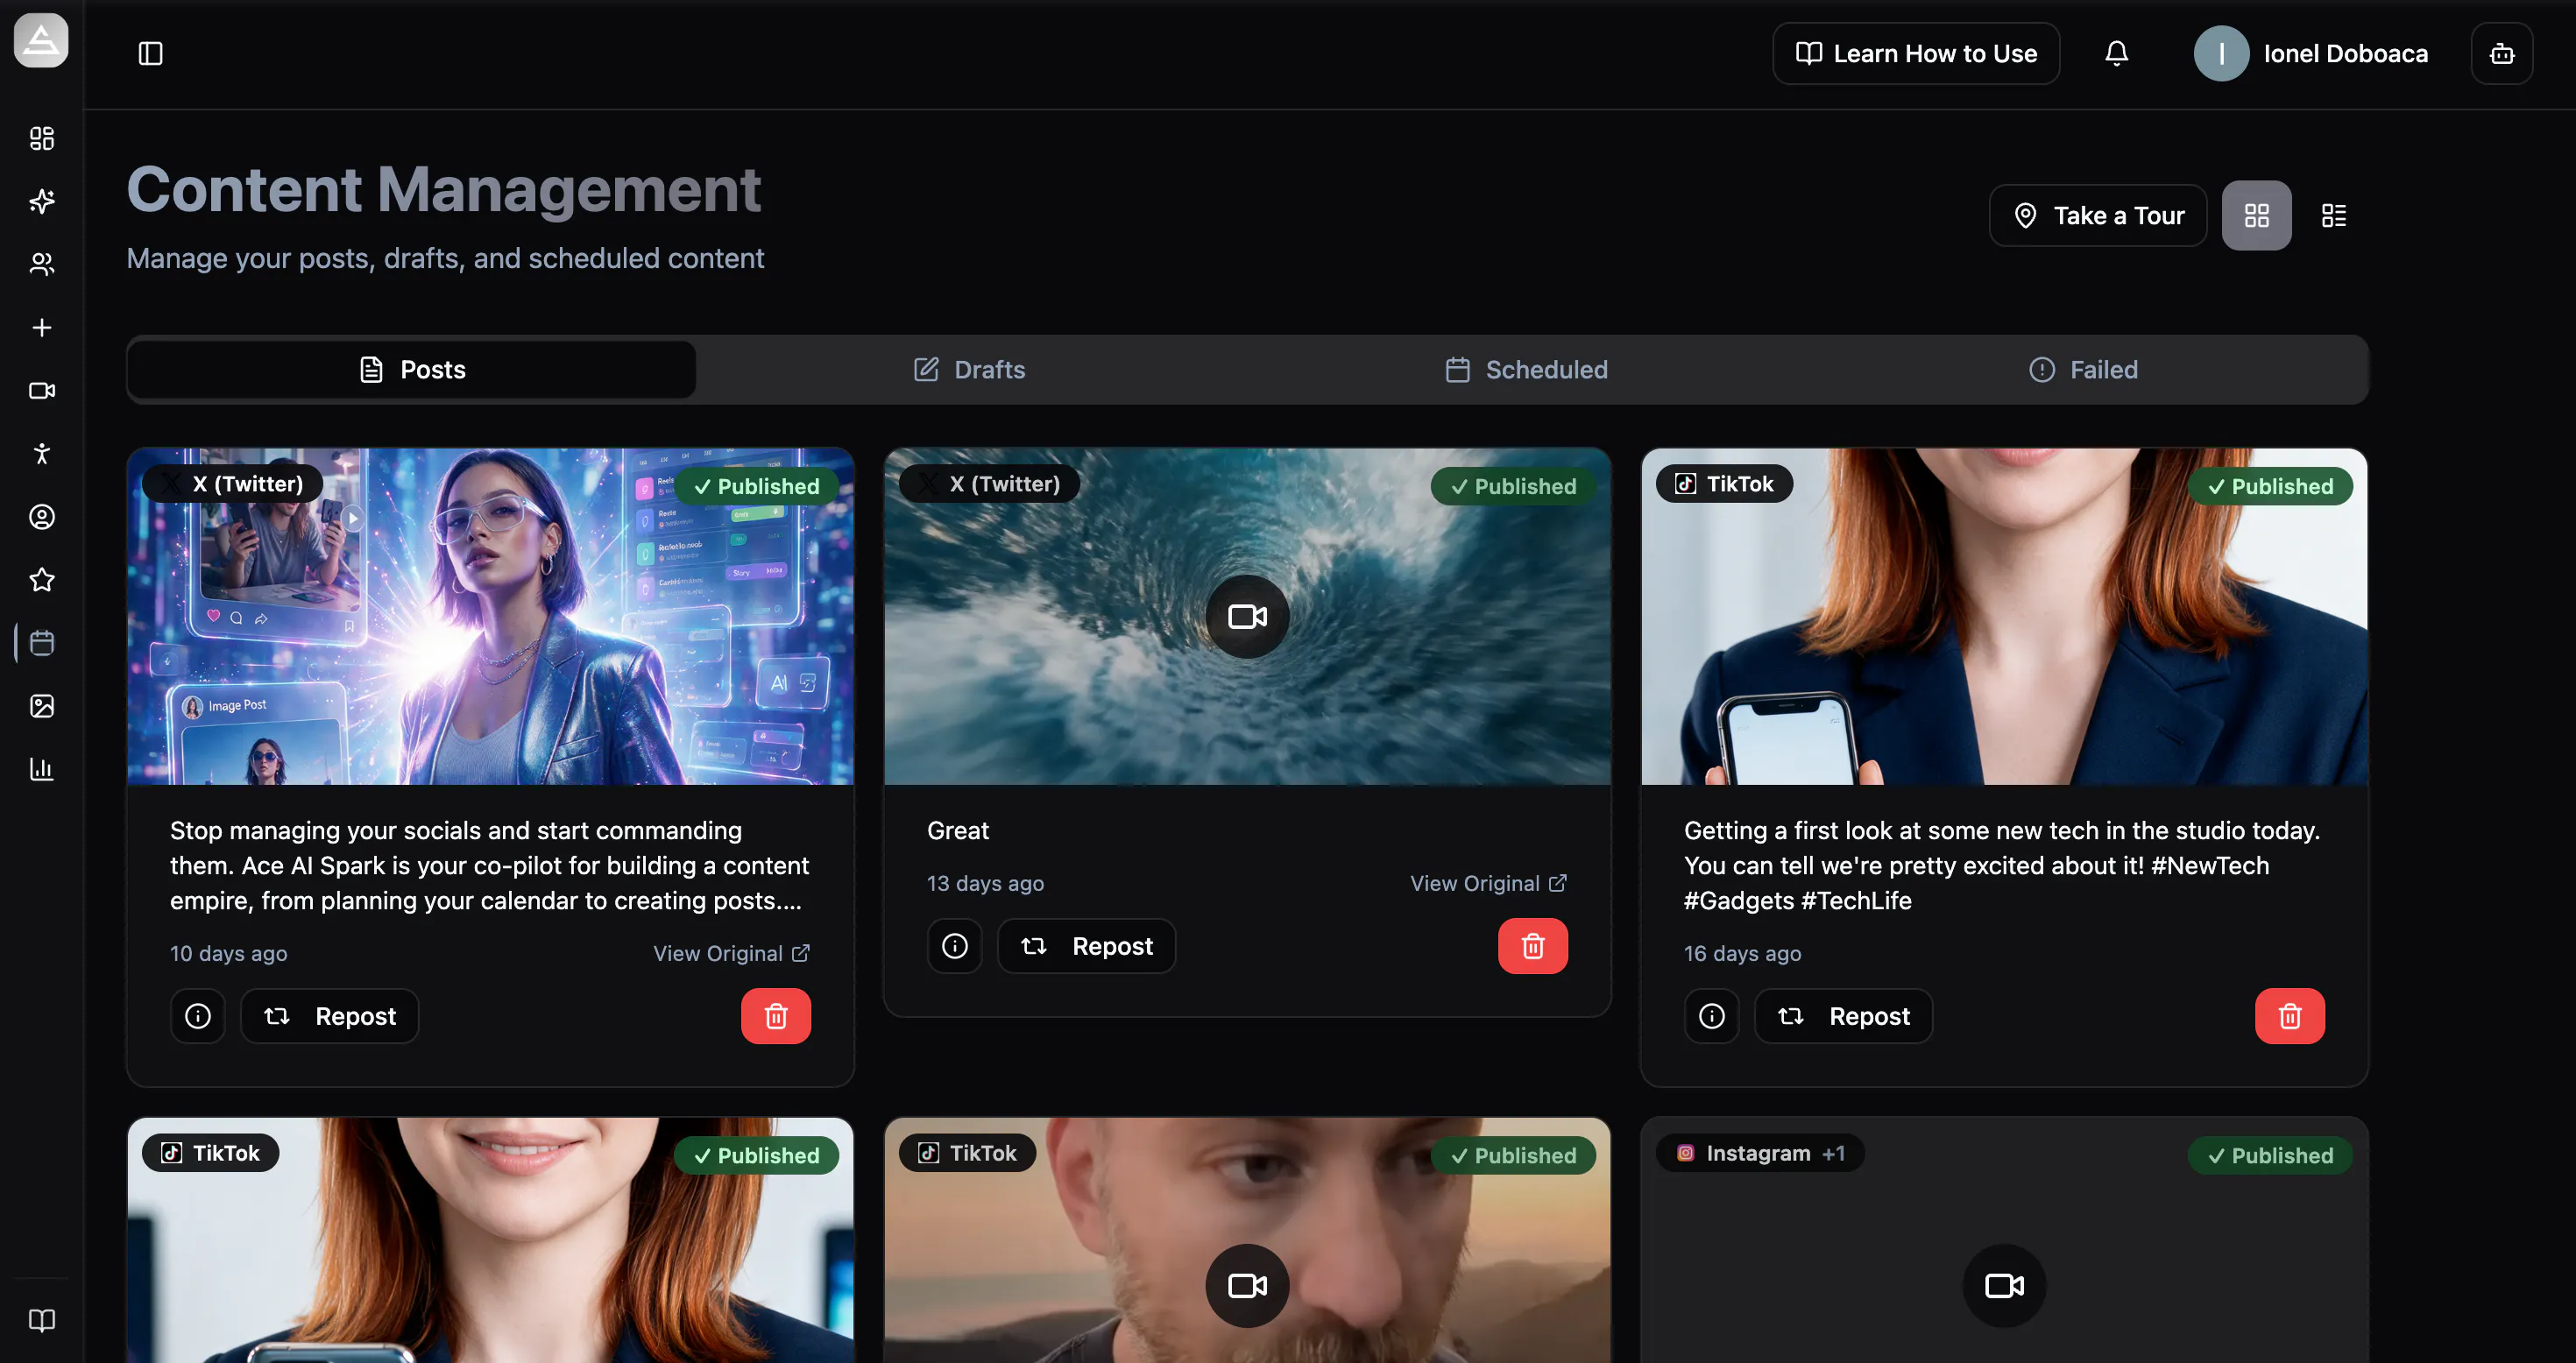Click the 'Stop managing your socials' caption
Screen dimensions: 2576x1363
tap(490, 865)
